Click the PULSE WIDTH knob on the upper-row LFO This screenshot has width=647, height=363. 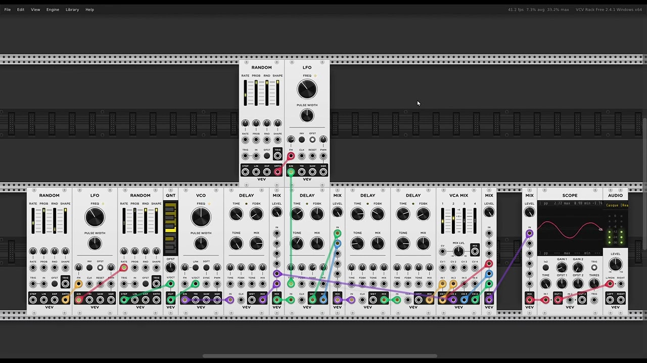307,115
